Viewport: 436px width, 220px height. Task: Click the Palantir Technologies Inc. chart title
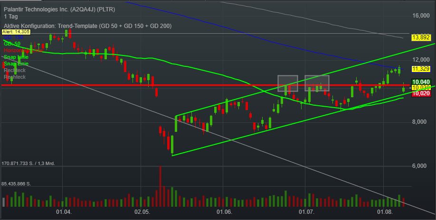(59, 9)
